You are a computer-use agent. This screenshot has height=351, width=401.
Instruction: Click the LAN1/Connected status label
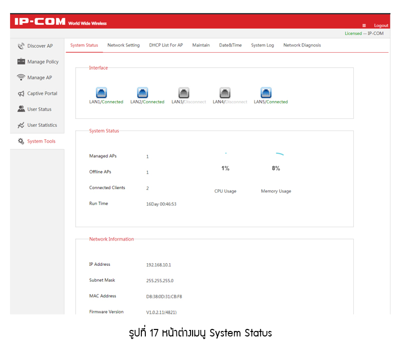[x=106, y=102]
